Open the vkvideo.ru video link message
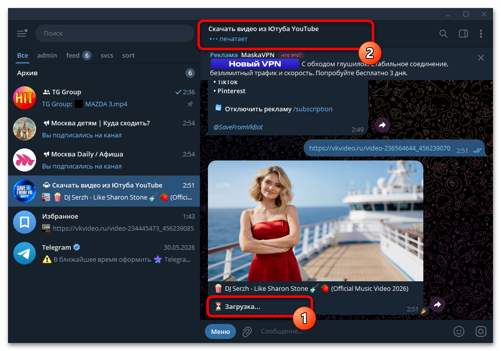Image resolution: width=501 pixels, height=351 pixels. click(x=380, y=148)
